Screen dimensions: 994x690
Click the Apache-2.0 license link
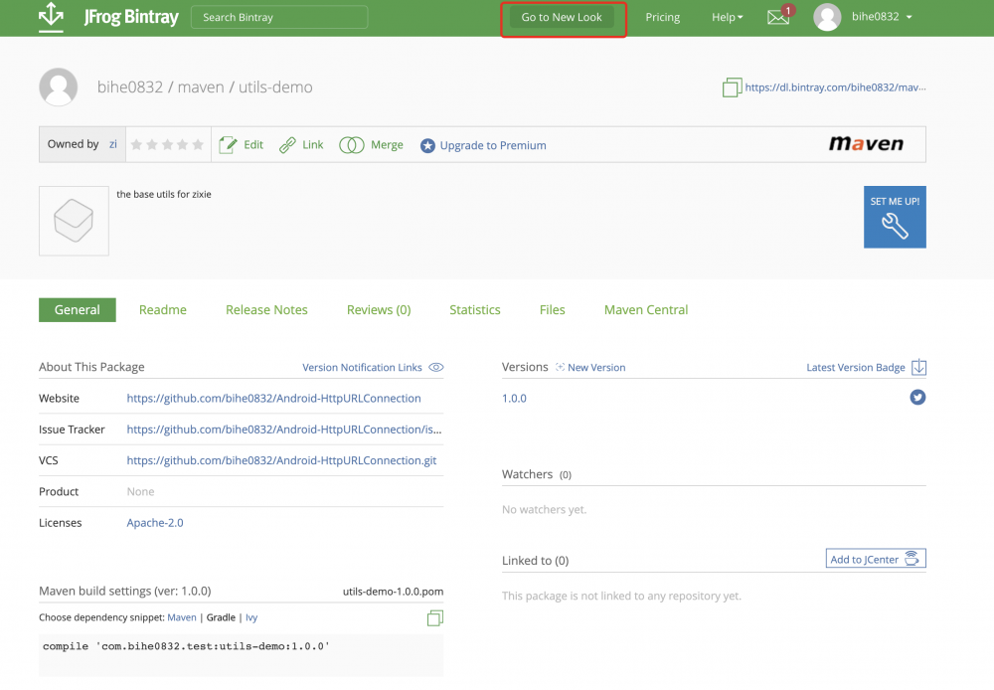point(155,523)
